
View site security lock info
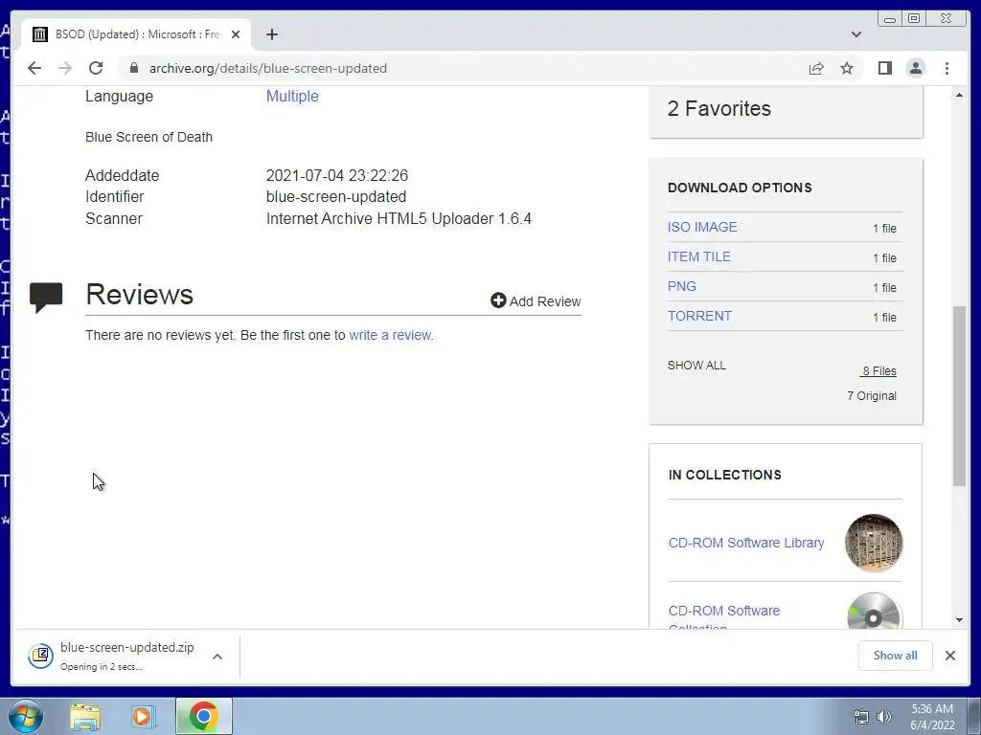pos(133,68)
